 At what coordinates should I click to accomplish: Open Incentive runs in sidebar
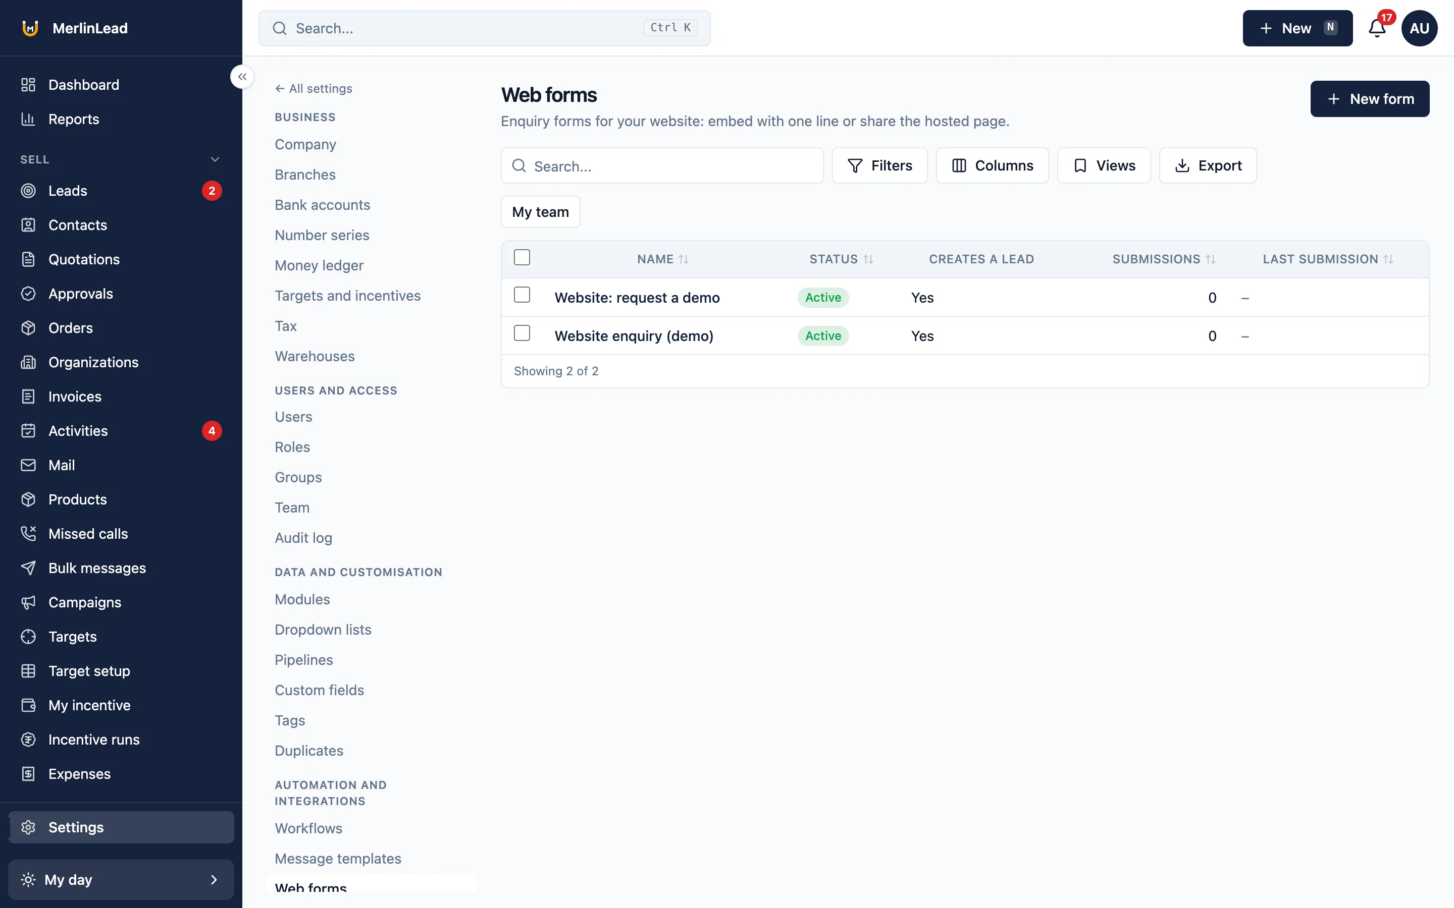point(121,739)
